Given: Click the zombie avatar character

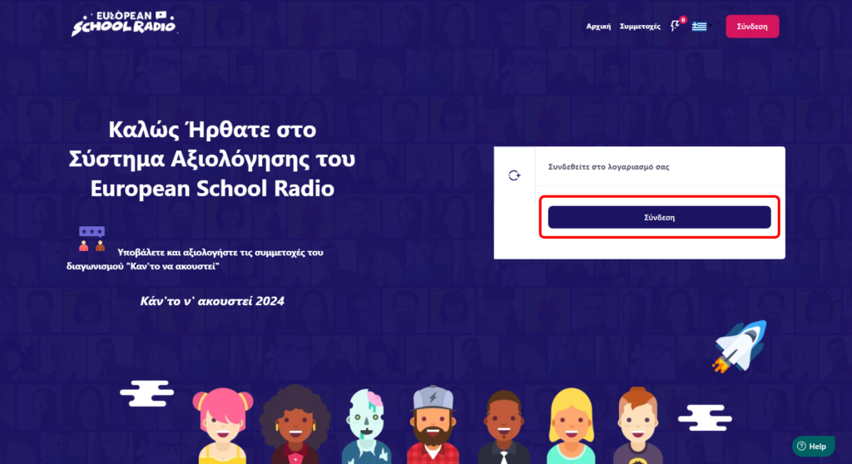Looking at the screenshot, I should (366, 427).
